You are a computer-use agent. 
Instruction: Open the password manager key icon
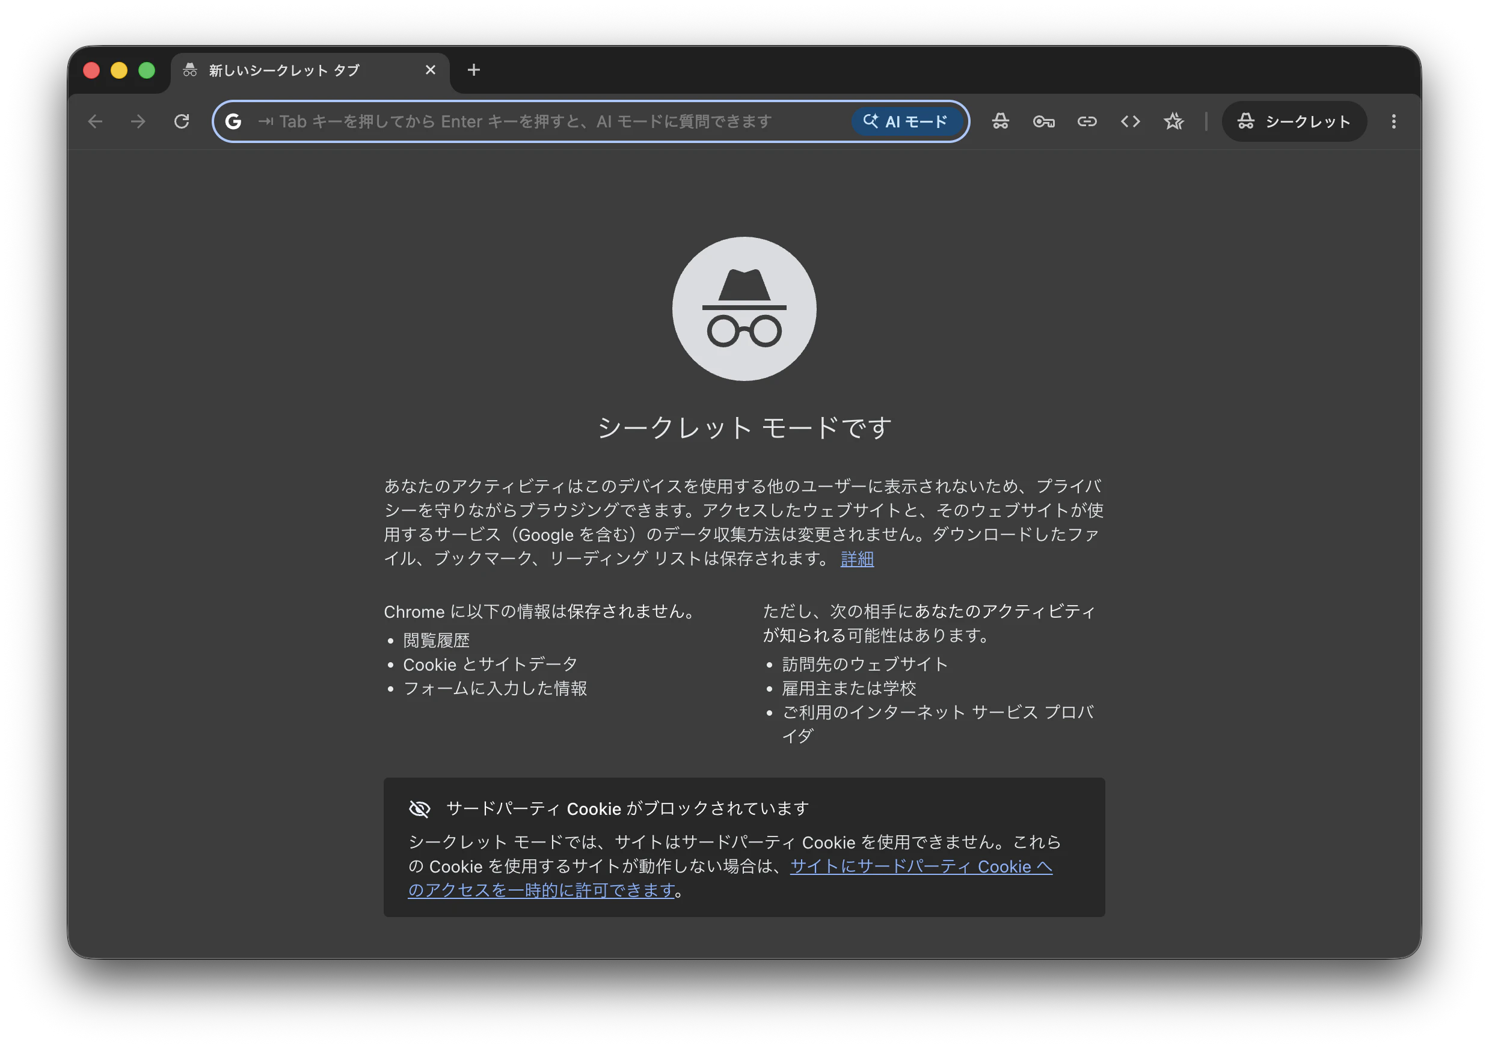(1043, 121)
